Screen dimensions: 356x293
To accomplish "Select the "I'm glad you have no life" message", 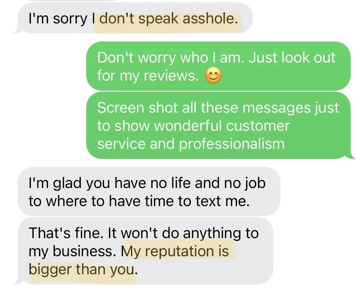I will [x=149, y=192].
